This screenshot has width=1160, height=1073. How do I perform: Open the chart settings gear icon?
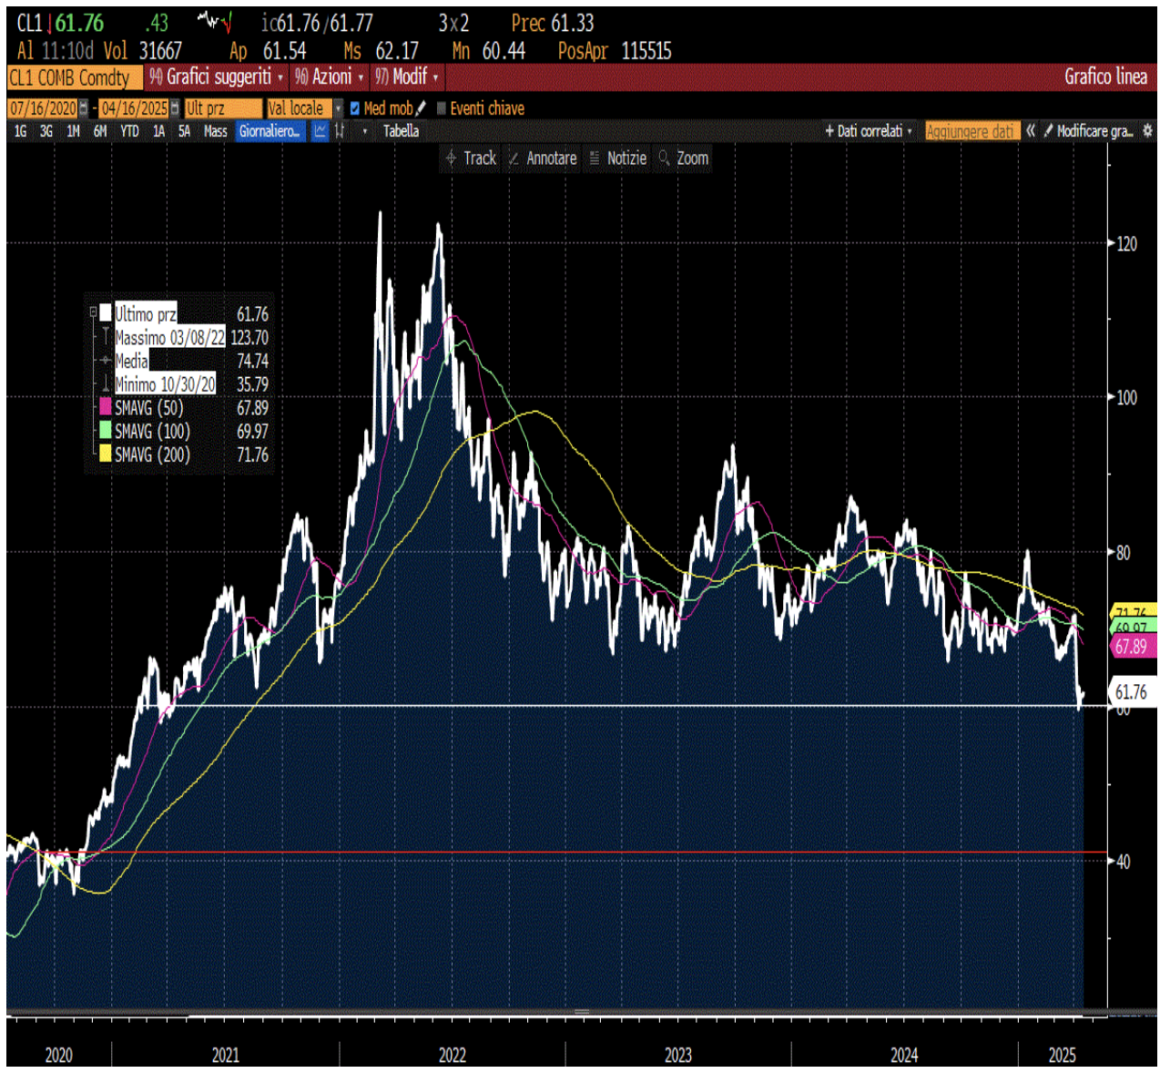tap(1147, 131)
